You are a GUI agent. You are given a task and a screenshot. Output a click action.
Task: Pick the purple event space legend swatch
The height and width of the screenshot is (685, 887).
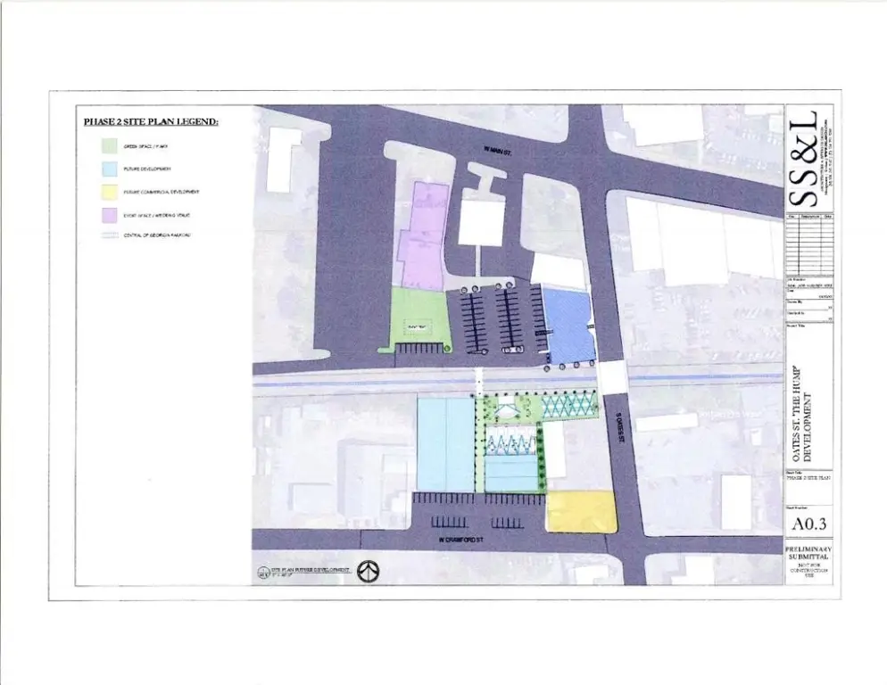tap(110, 214)
